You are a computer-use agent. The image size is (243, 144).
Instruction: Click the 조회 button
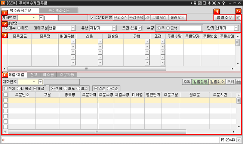(x=230, y=82)
